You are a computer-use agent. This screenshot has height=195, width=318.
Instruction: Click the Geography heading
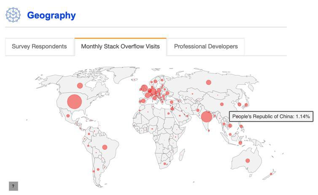pos(51,16)
